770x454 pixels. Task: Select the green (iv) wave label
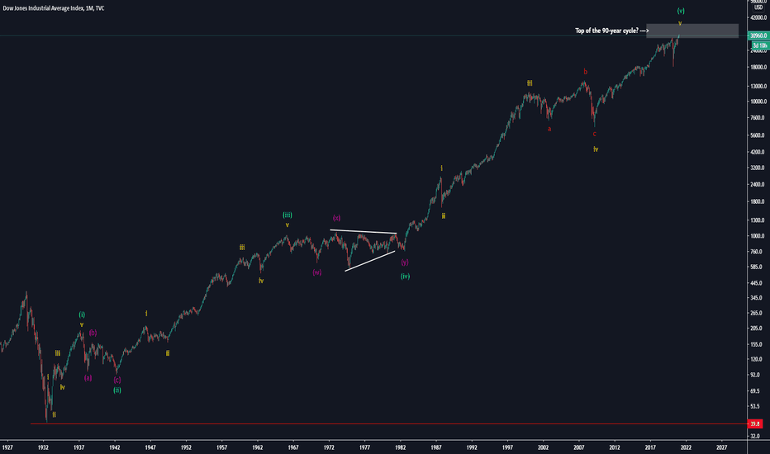[405, 277]
